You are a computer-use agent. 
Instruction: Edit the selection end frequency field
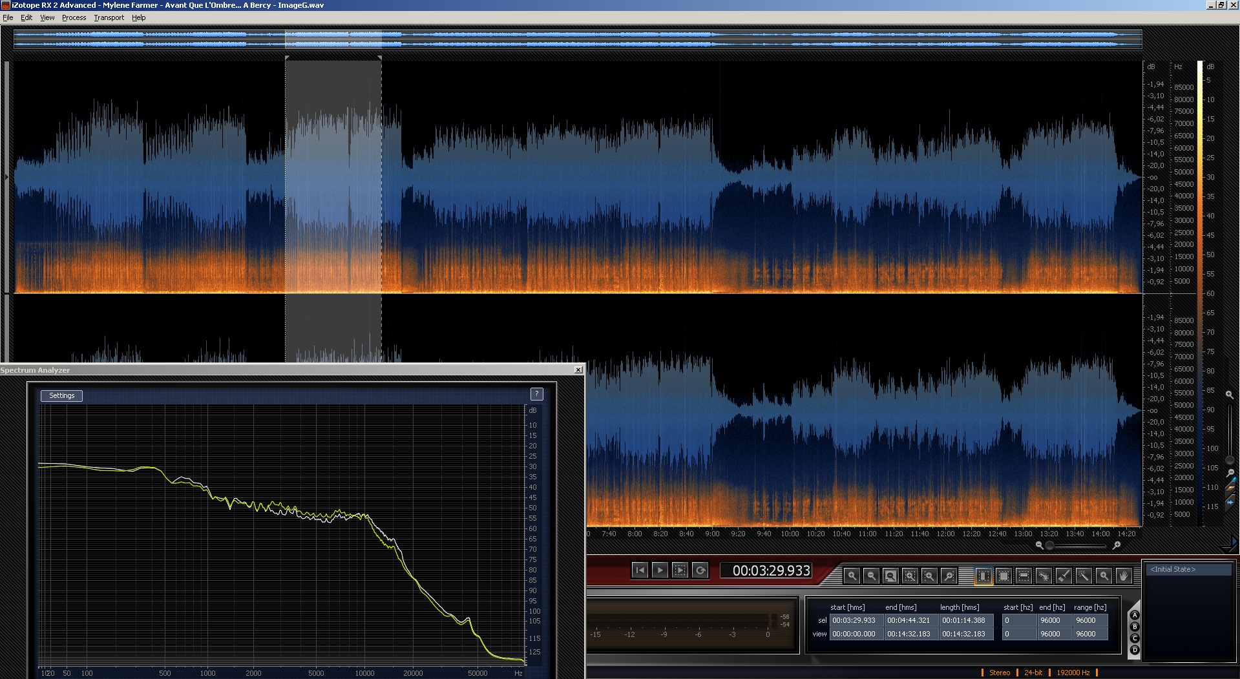point(1054,620)
